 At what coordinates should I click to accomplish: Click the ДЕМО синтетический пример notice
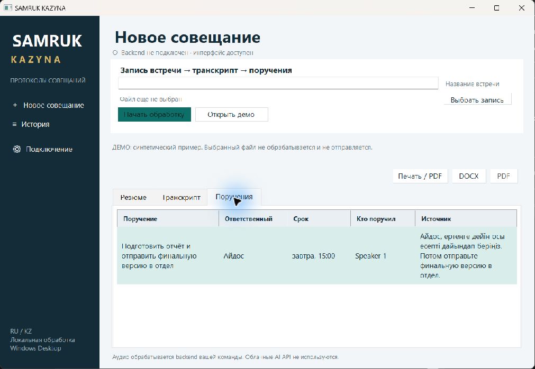[x=242, y=147]
